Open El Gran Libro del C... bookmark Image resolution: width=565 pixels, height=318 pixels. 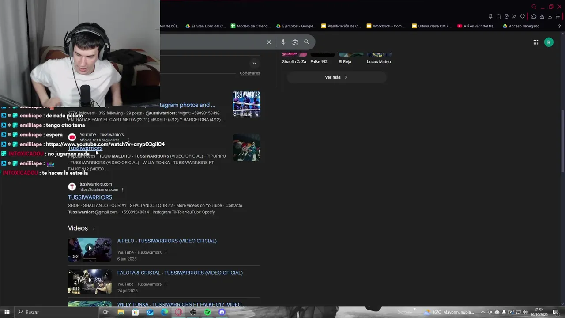tap(206, 26)
